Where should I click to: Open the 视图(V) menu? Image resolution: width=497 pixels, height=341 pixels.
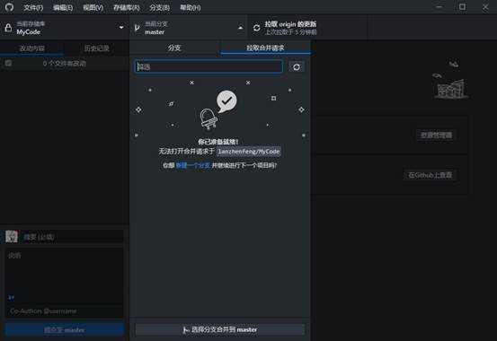coord(93,7)
